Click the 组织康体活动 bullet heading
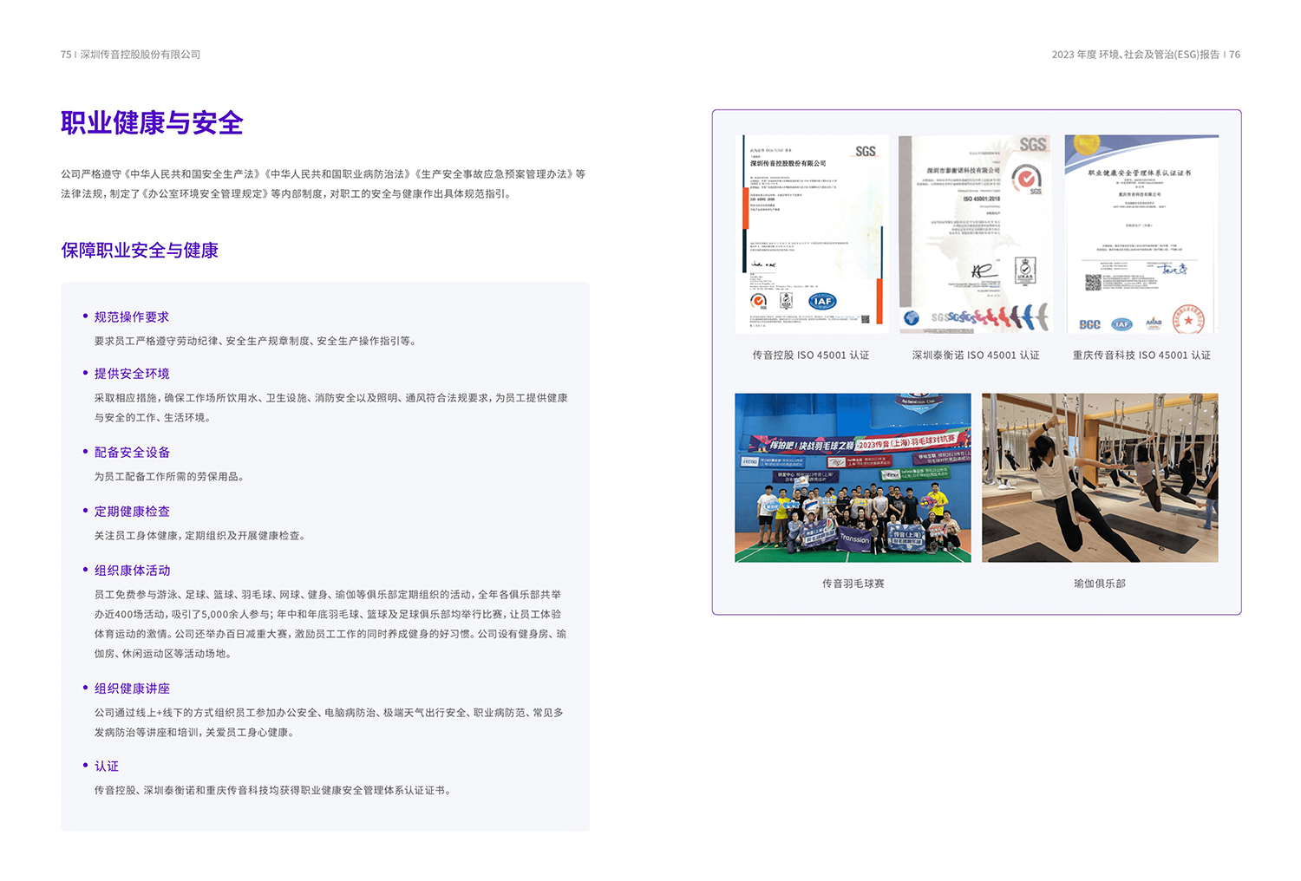Image resolution: width=1301 pixels, height=881 pixels. tap(132, 571)
